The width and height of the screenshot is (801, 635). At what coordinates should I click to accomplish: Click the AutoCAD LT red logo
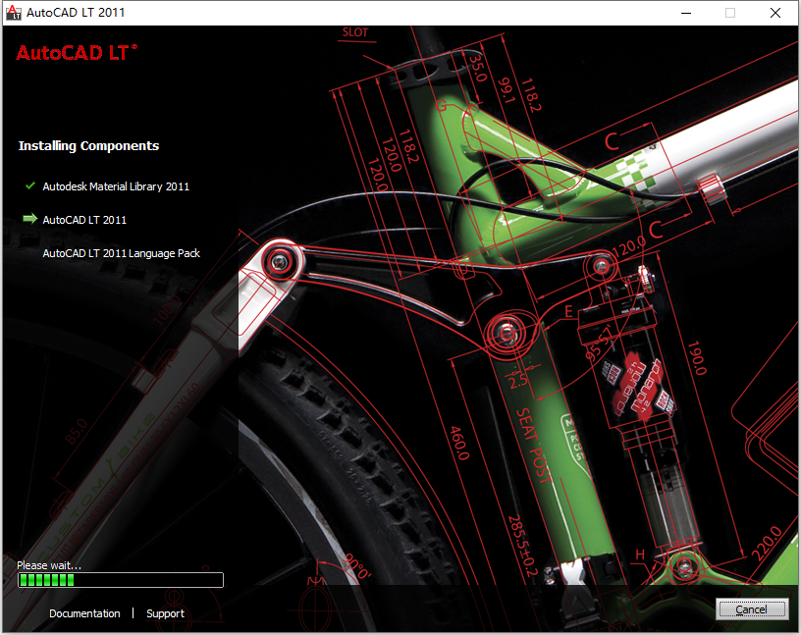[77, 53]
